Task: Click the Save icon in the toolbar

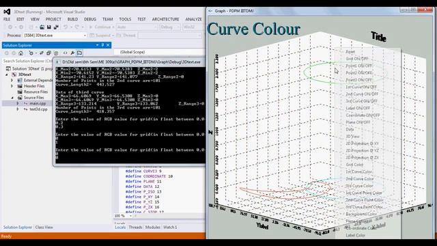Action: click(x=49, y=27)
